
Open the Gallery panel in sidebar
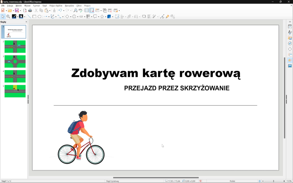tap(290, 38)
